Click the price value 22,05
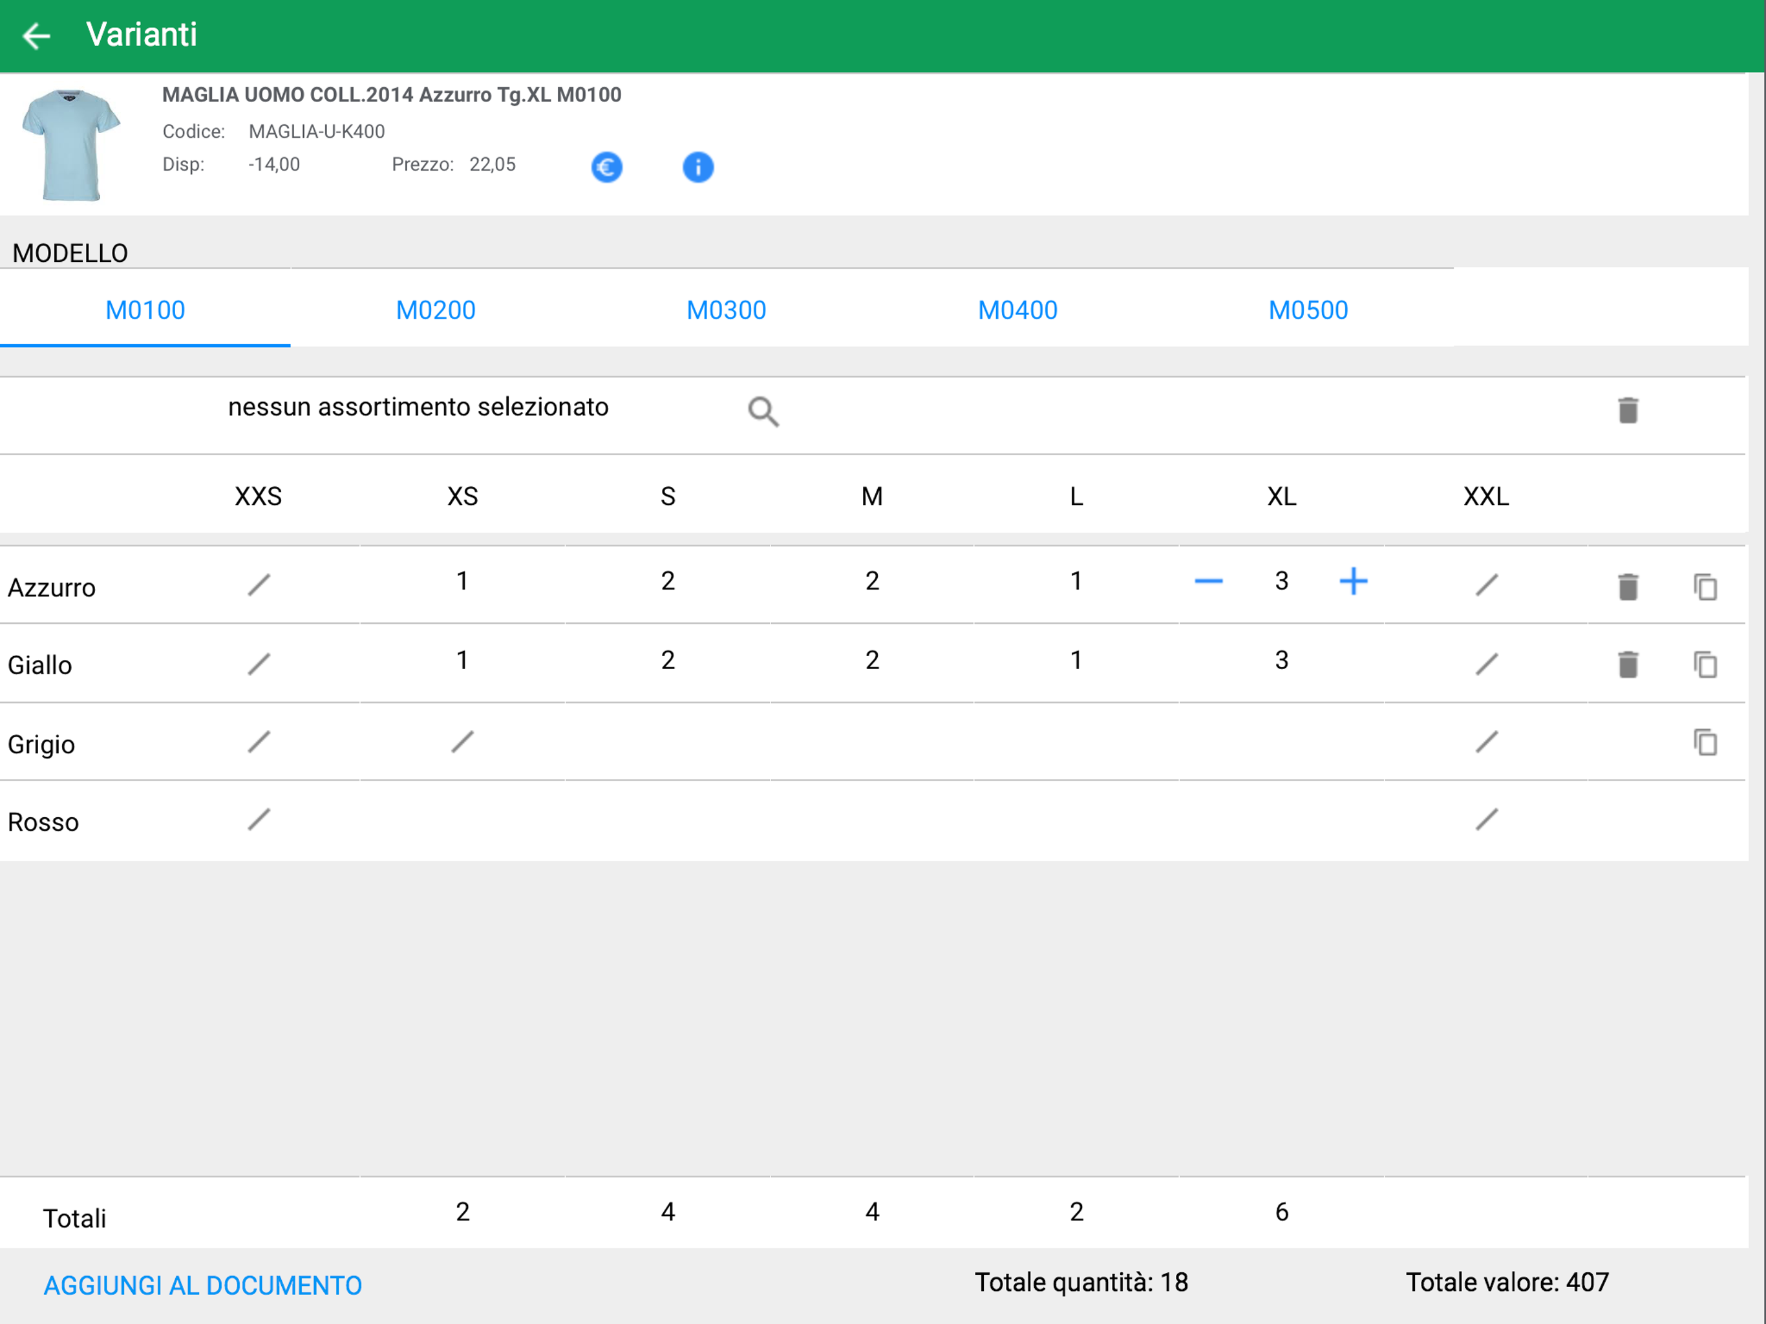 point(493,164)
